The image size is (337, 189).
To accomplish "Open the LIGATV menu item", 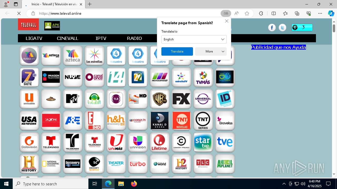I will tap(34, 38).
